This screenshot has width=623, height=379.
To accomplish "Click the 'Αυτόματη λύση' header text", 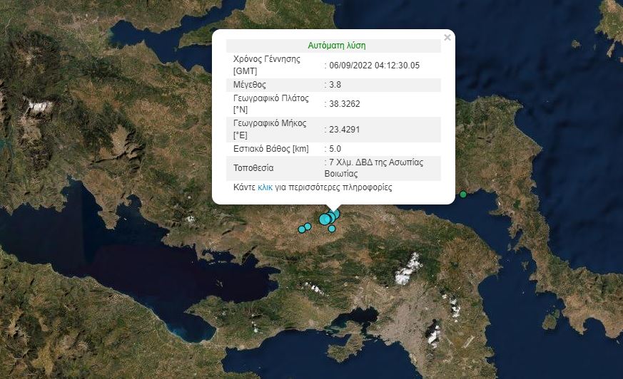I will [x=337, y=46].
